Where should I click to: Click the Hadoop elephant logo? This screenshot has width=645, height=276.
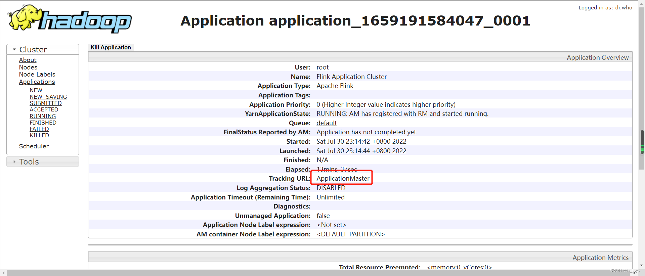click(70, 19)
